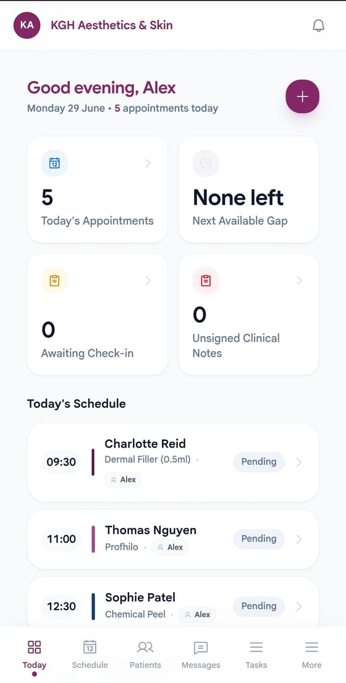Image resolution: width=346 pixels, height=683 pixels.
Task: Click Pending status on Sophie Patel
Action: click(x=259, y=606)
